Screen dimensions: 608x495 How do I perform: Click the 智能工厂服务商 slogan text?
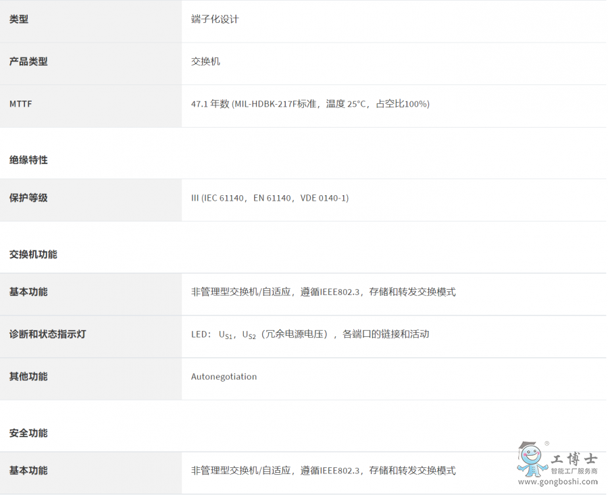pos(574,471)
